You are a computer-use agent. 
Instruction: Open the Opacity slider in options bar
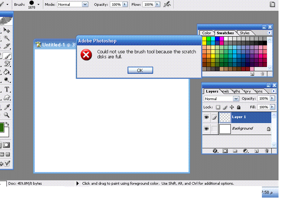125,4
